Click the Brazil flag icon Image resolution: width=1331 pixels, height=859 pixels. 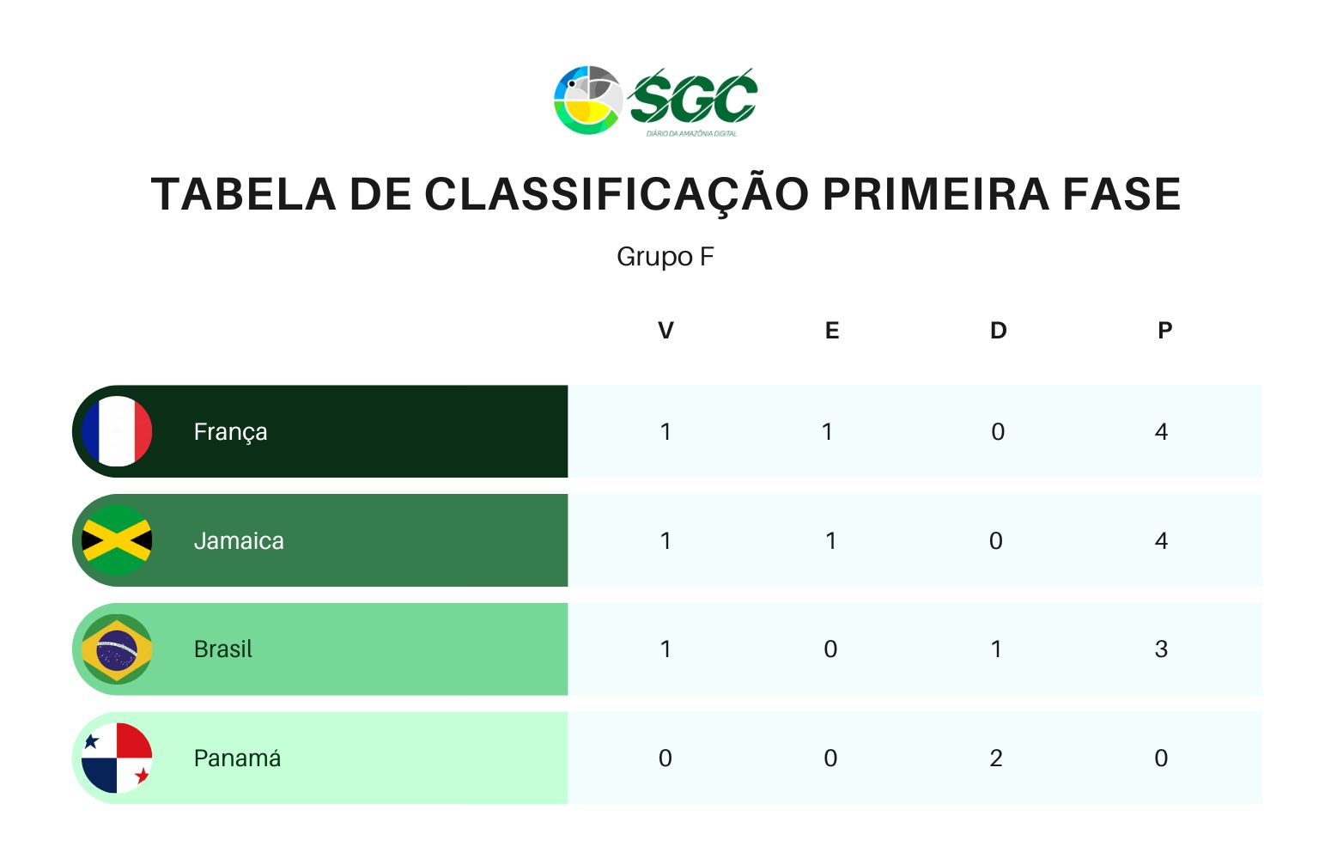point(117,649)
